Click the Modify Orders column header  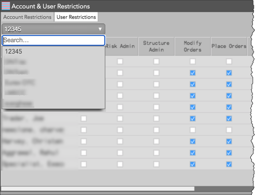point(193,46)
